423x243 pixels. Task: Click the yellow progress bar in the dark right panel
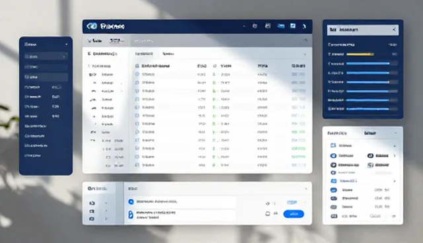tap(360, 54)
